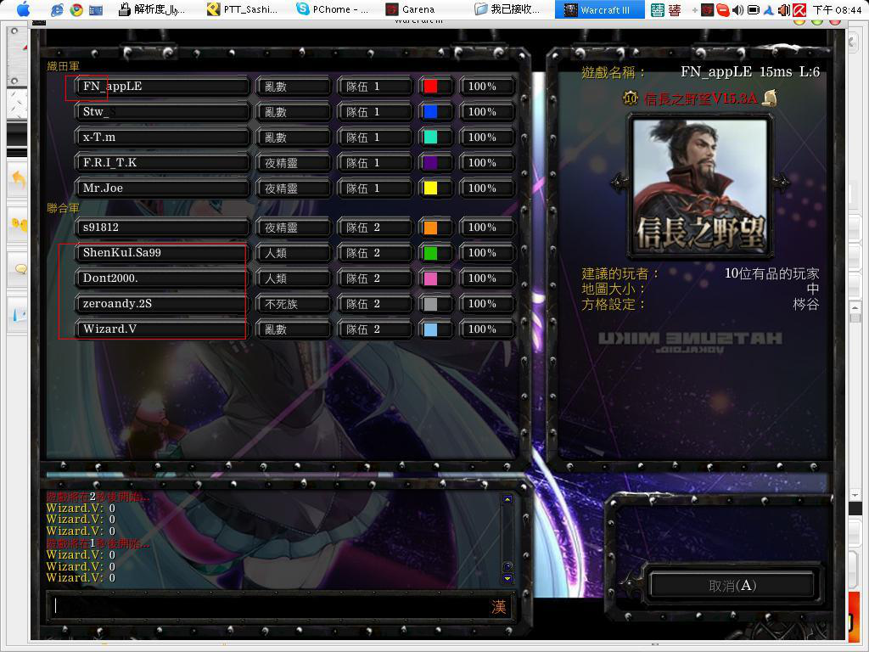Image resolution: width=869 pixels, height=652 pixels.
Task: Click the scroll icon right of the map name
Action: point(769,98)
